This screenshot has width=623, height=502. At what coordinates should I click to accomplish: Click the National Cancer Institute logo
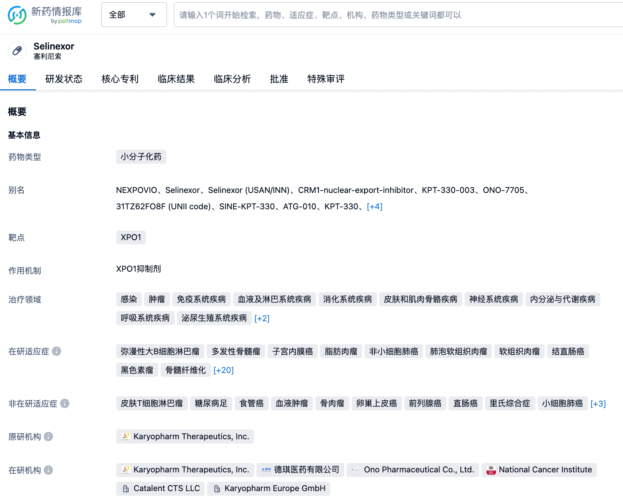click(491, 470)
